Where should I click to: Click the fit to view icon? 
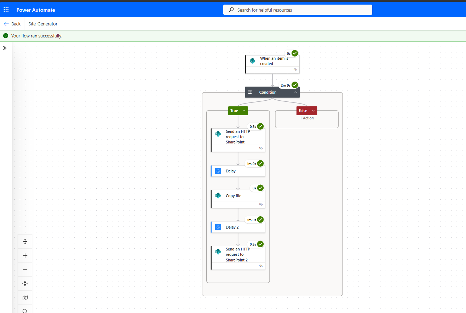[25, 283]
